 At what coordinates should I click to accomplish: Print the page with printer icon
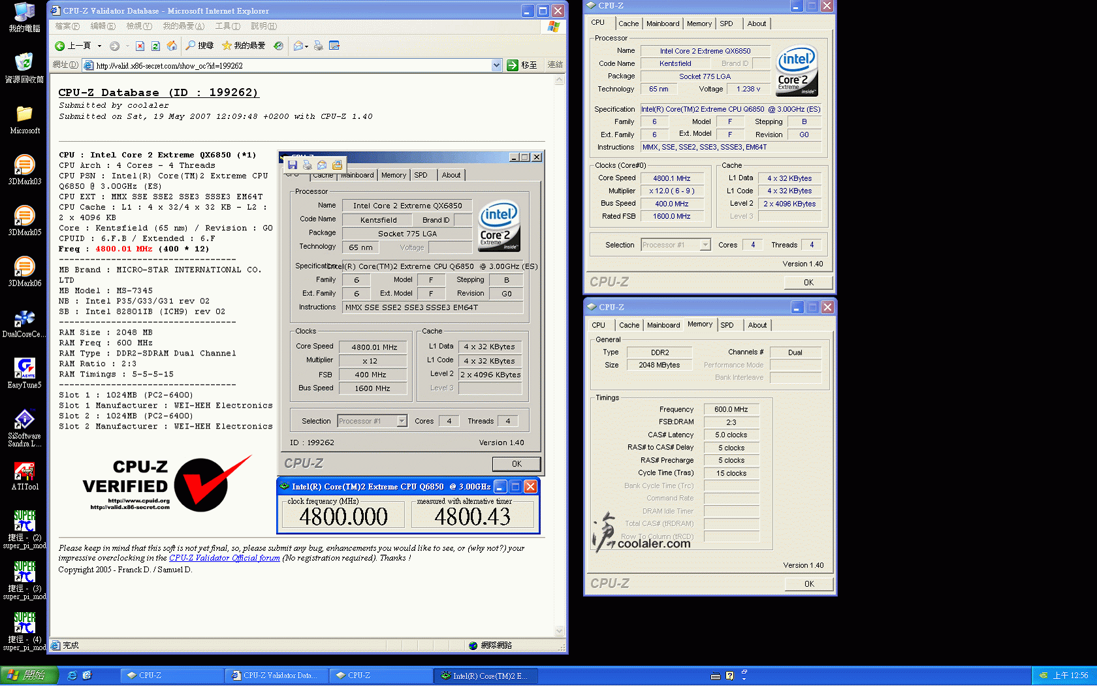318,46
